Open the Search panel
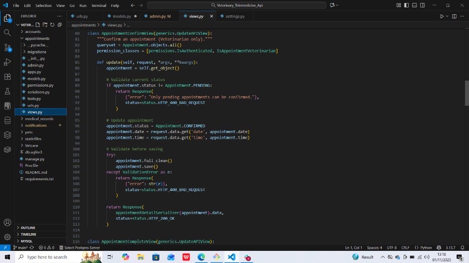This screenshot has width=469, height=263. point(7,32)
